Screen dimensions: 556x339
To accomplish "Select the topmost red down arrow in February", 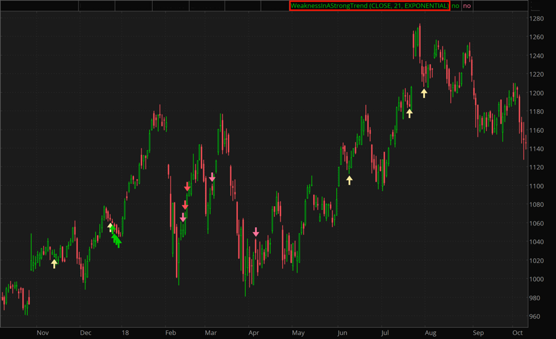I will (187, 186).
